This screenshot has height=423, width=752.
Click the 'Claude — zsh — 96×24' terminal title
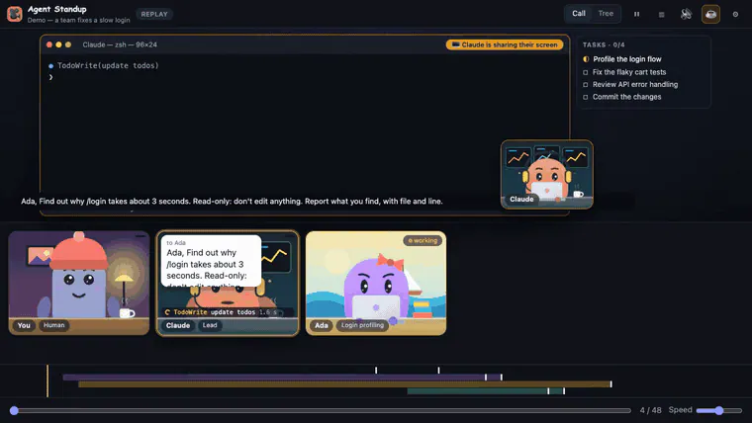coord(120,44)
